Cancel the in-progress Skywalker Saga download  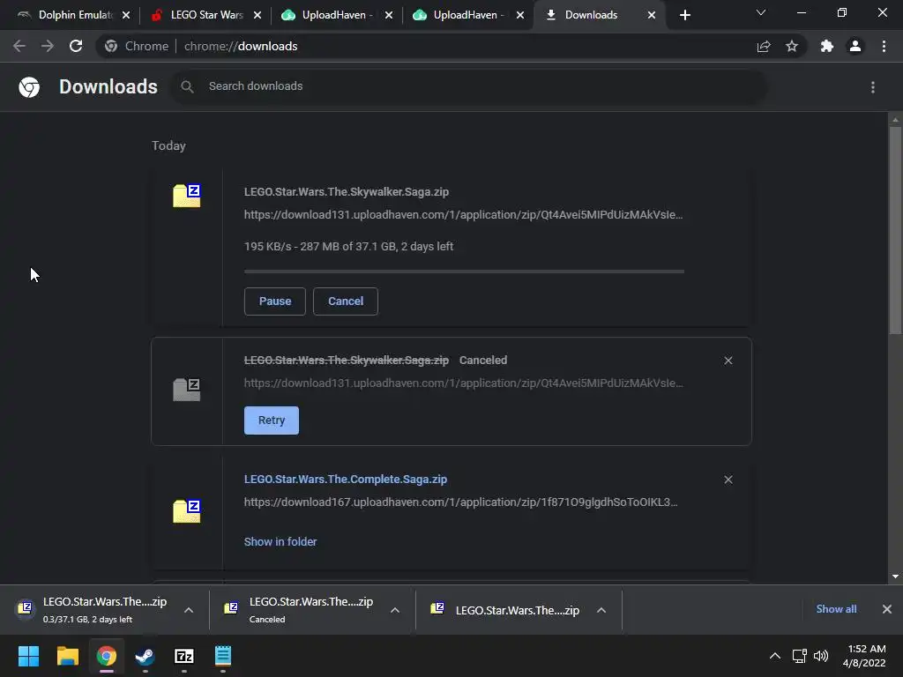(346, 301)
